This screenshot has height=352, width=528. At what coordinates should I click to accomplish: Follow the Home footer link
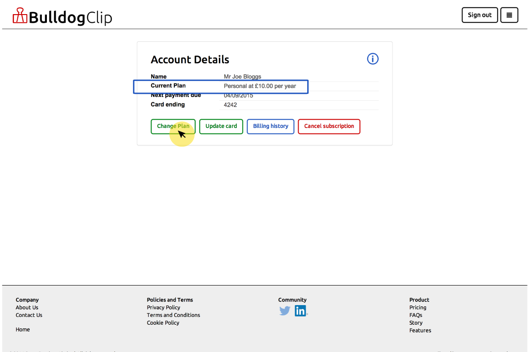pyautogui.click(x=23, y=330)
